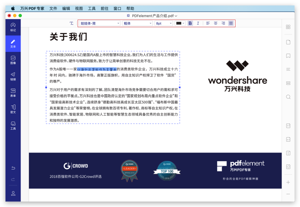
Task: Expand the PDFelement产品介绍.pdf title chevron
Action: (176, 16)
